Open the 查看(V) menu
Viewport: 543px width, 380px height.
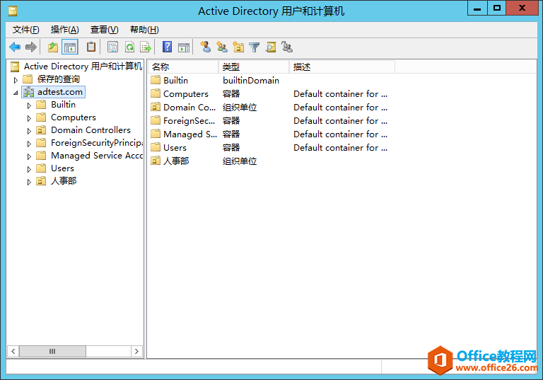[104, 30]
